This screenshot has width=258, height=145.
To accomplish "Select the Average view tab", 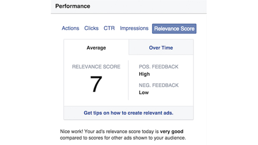I will [96, 48].
